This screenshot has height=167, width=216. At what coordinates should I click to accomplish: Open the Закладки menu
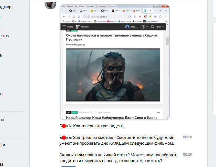point(90,6)
